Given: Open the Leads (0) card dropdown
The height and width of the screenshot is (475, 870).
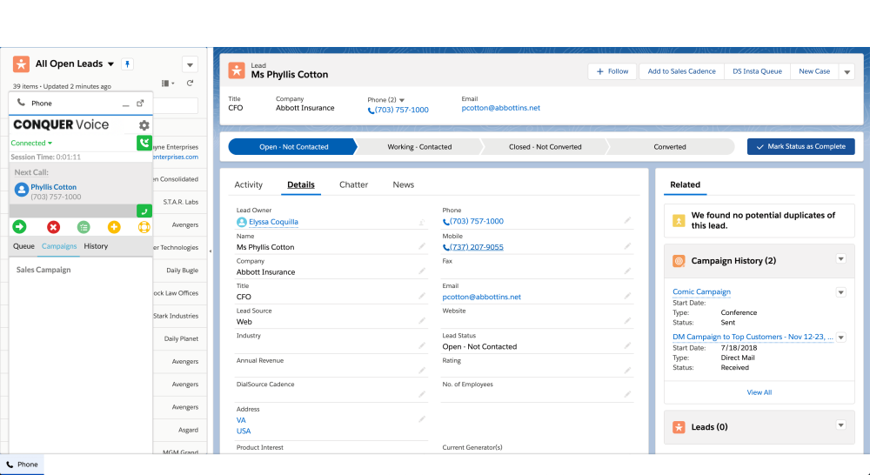Looking at the screenshot, I should pyautogui.click(x=840, y=425).
